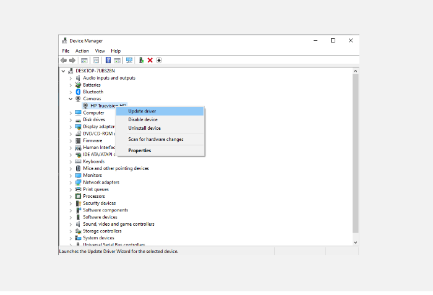The width and height of the screenshot is (433, 295).
Task: Click the Disable device down-arrow toolbar icon
Action: tap(159, 60)
